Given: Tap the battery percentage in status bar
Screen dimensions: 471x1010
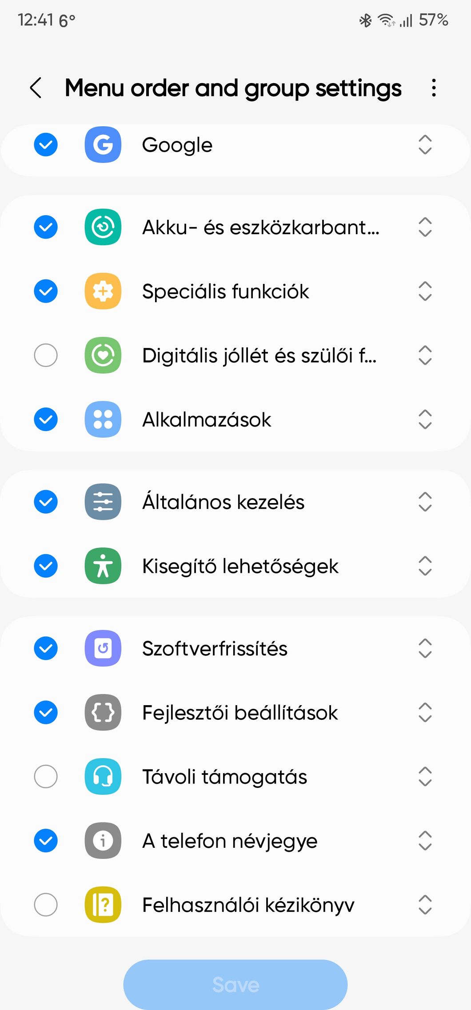Looking at the screenshot, I should click(x=433, y=20).
